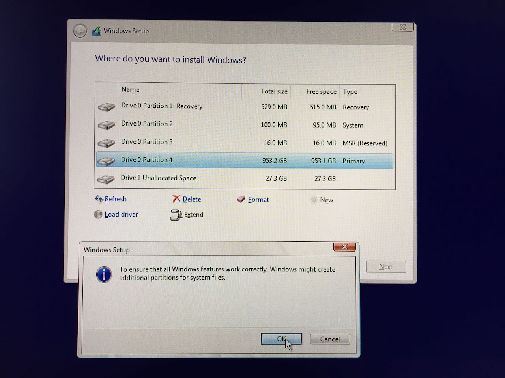
Task: Click the back arrow in Windows Setup
Action: pyautogui.click(x=80, y=31)
